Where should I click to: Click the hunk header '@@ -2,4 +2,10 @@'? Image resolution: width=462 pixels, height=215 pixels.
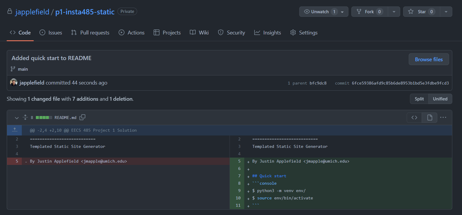point(49,130)
